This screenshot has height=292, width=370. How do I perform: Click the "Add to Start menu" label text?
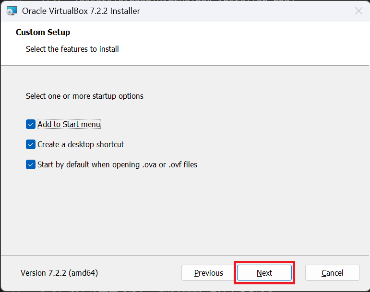(69, 124)
